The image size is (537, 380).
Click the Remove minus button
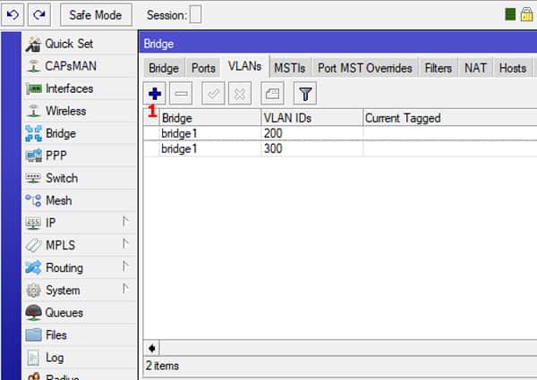point(181,93)
